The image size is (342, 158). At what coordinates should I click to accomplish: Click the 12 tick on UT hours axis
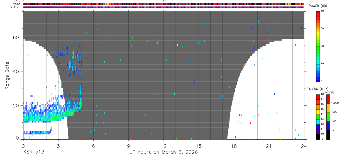[164, 146]
